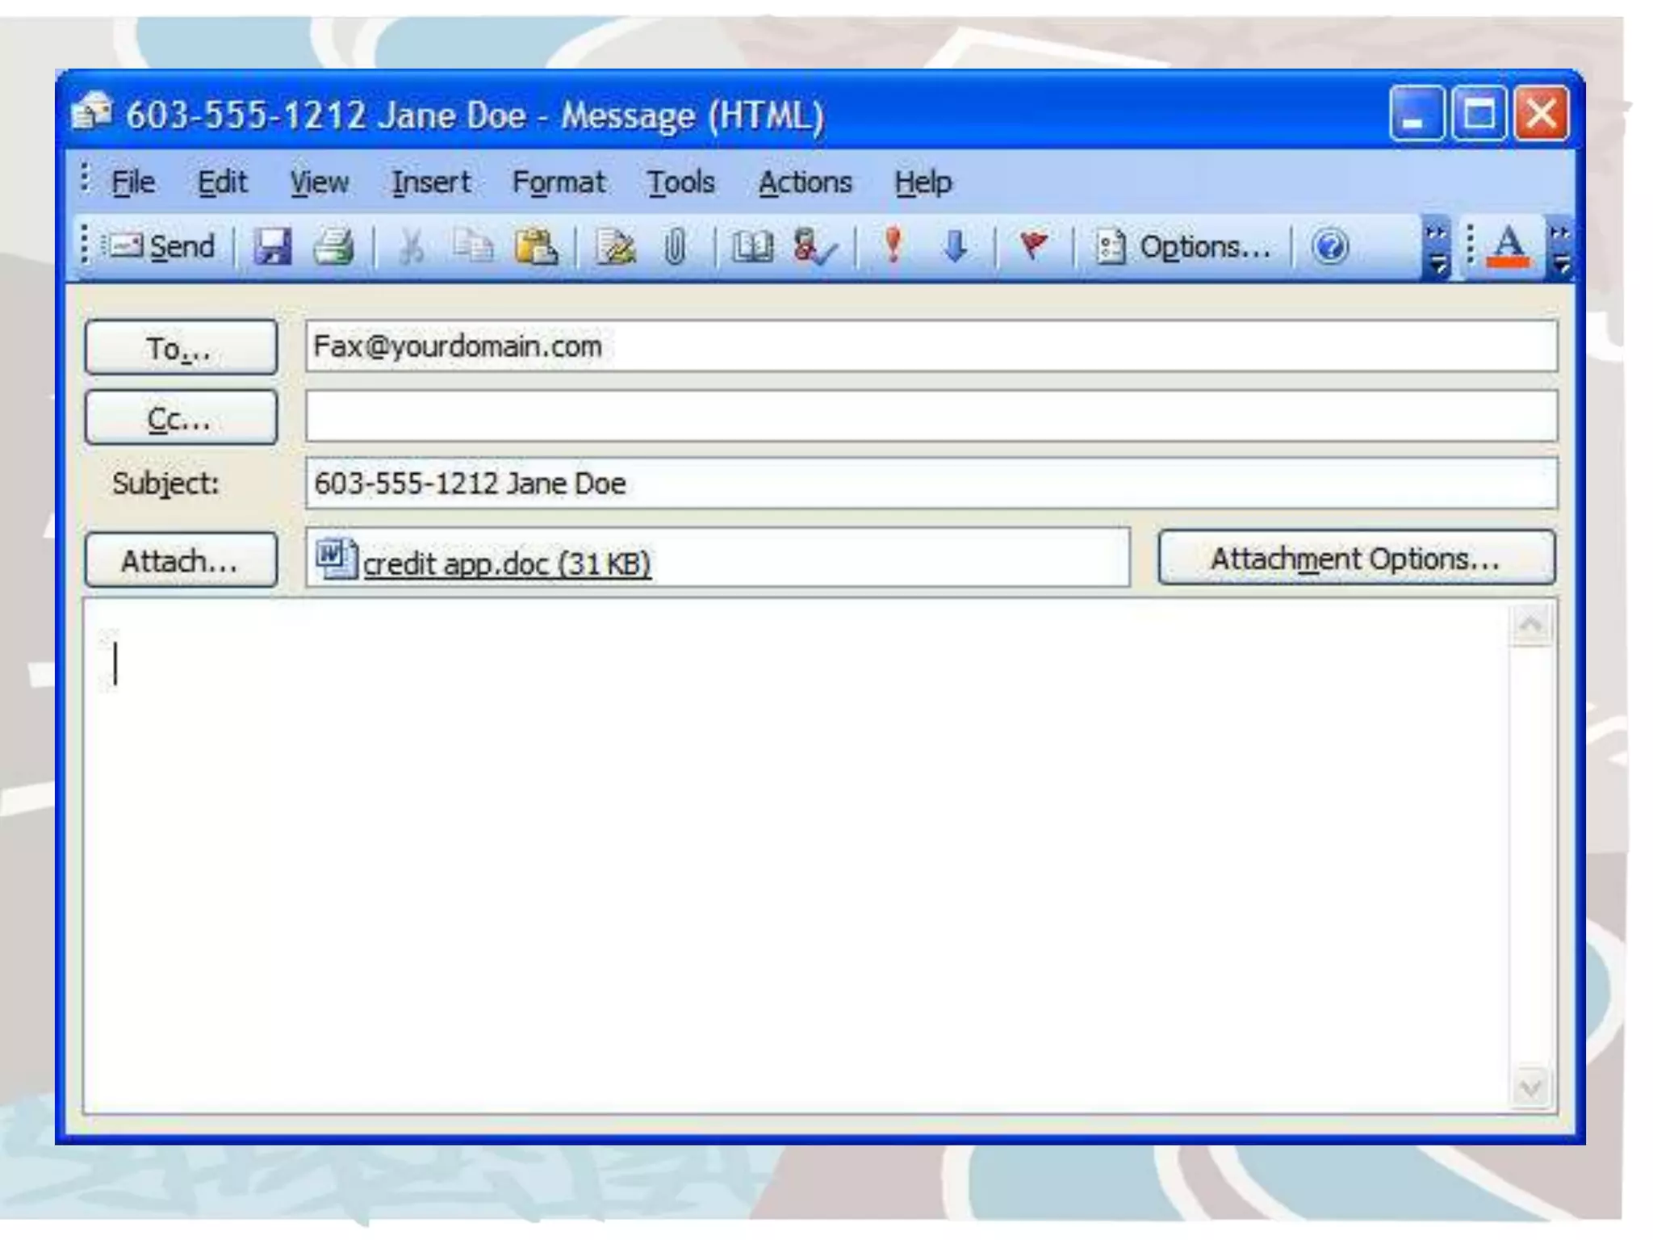Click the Print icon in toolbar
Image resolution: width=1653 pixels, height=1240 pixels.
click(333, 246)
